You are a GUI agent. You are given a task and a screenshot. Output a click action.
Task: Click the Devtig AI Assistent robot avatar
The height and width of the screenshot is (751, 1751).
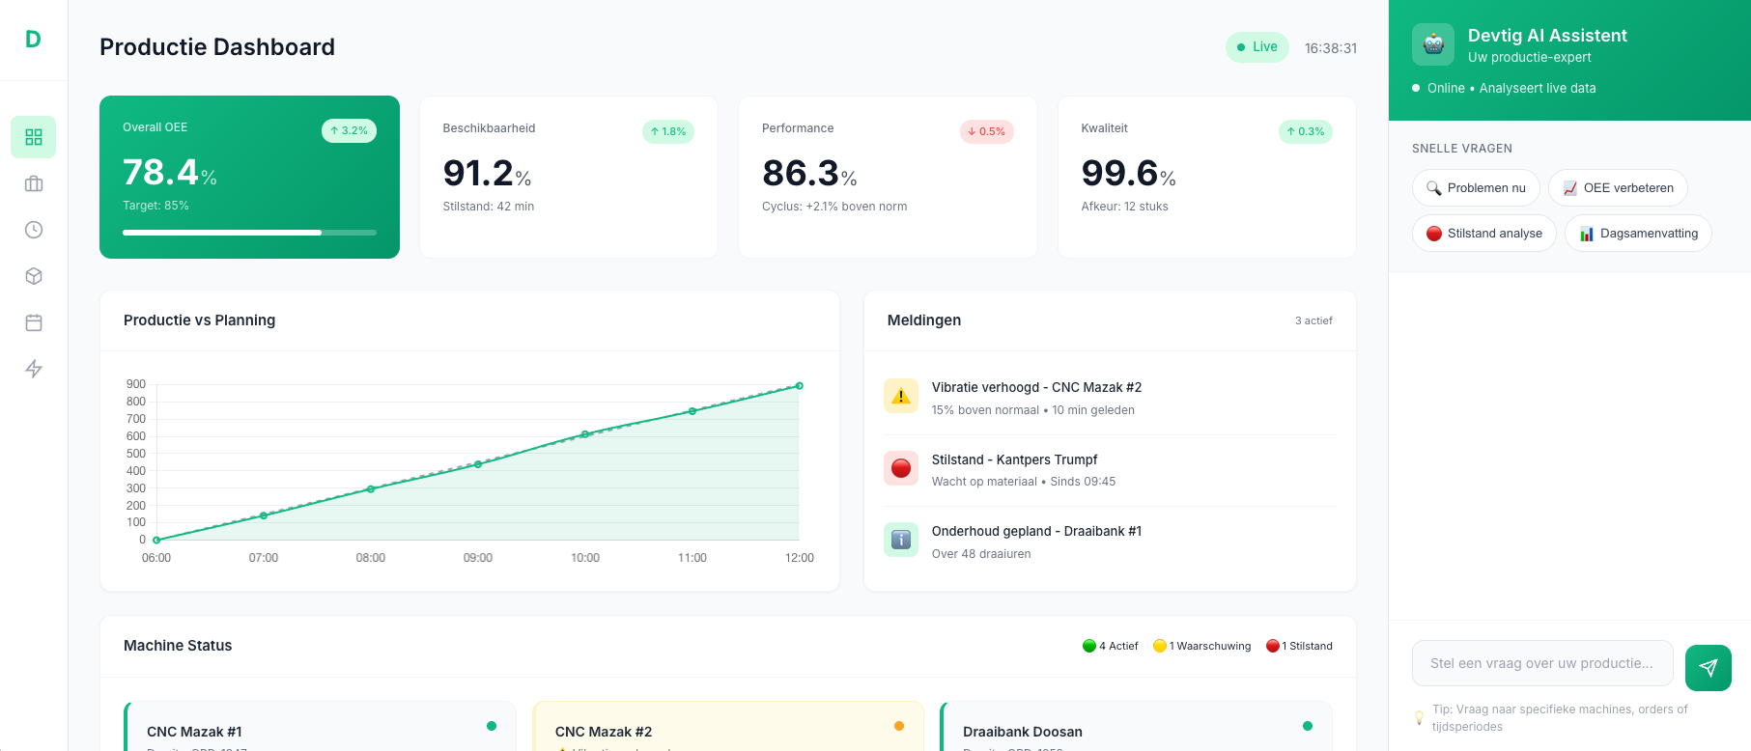coord(1432,44)
